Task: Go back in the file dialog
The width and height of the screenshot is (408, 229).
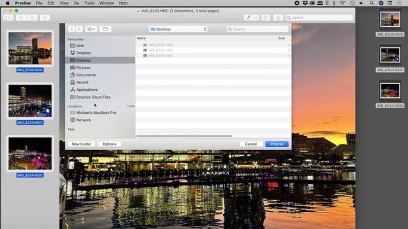Action: 71,29
